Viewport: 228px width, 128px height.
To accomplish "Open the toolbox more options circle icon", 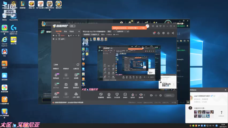I will tap(78, 65).
